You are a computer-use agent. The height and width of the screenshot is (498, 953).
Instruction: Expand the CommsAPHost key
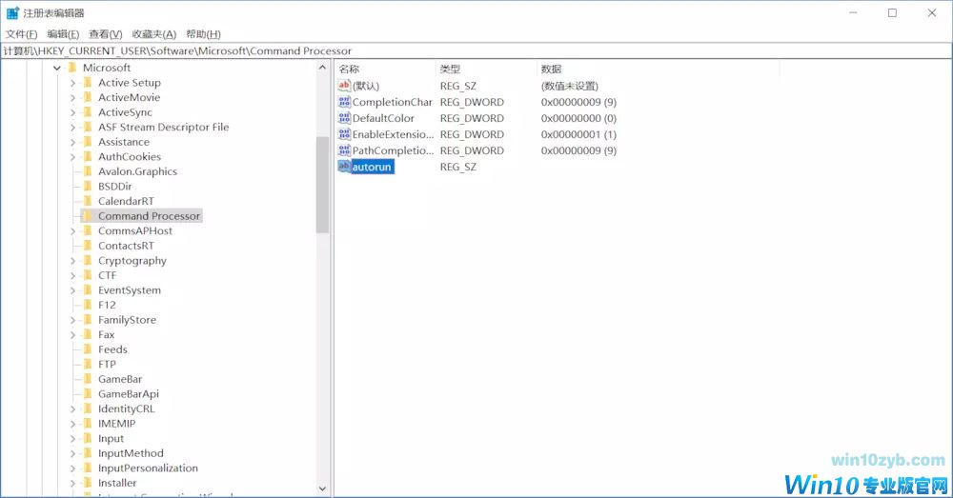coord(72,230)
